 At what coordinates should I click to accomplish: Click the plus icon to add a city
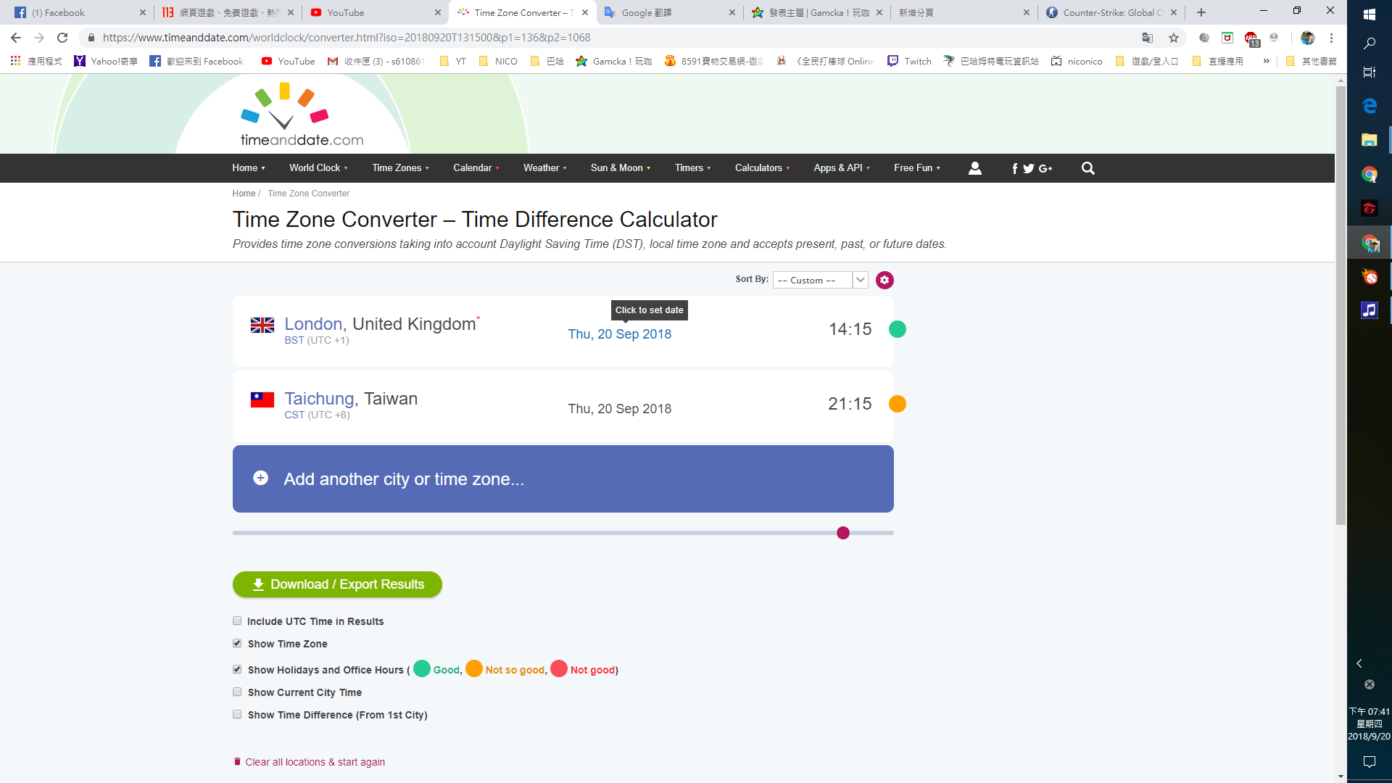[260, 478]
